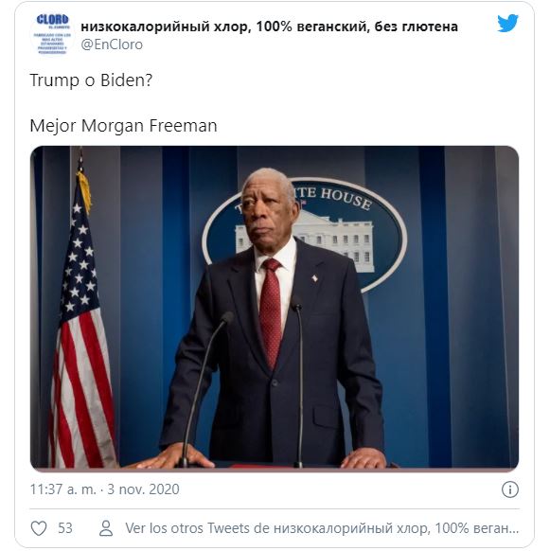Click the "Trump o Biden?" tweet text
This screenshot has height=551, width=550.
pos(91,80)
